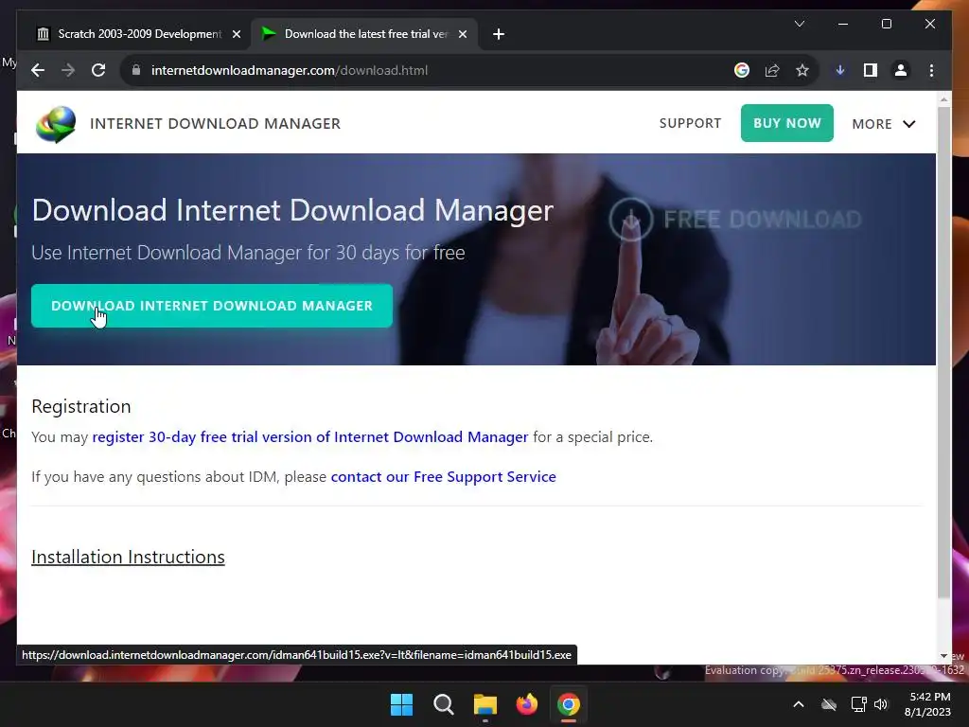Screen dimensions: 969x727
Task: Reload the current page
Action: pyautogui.click(x=98, y=70)
